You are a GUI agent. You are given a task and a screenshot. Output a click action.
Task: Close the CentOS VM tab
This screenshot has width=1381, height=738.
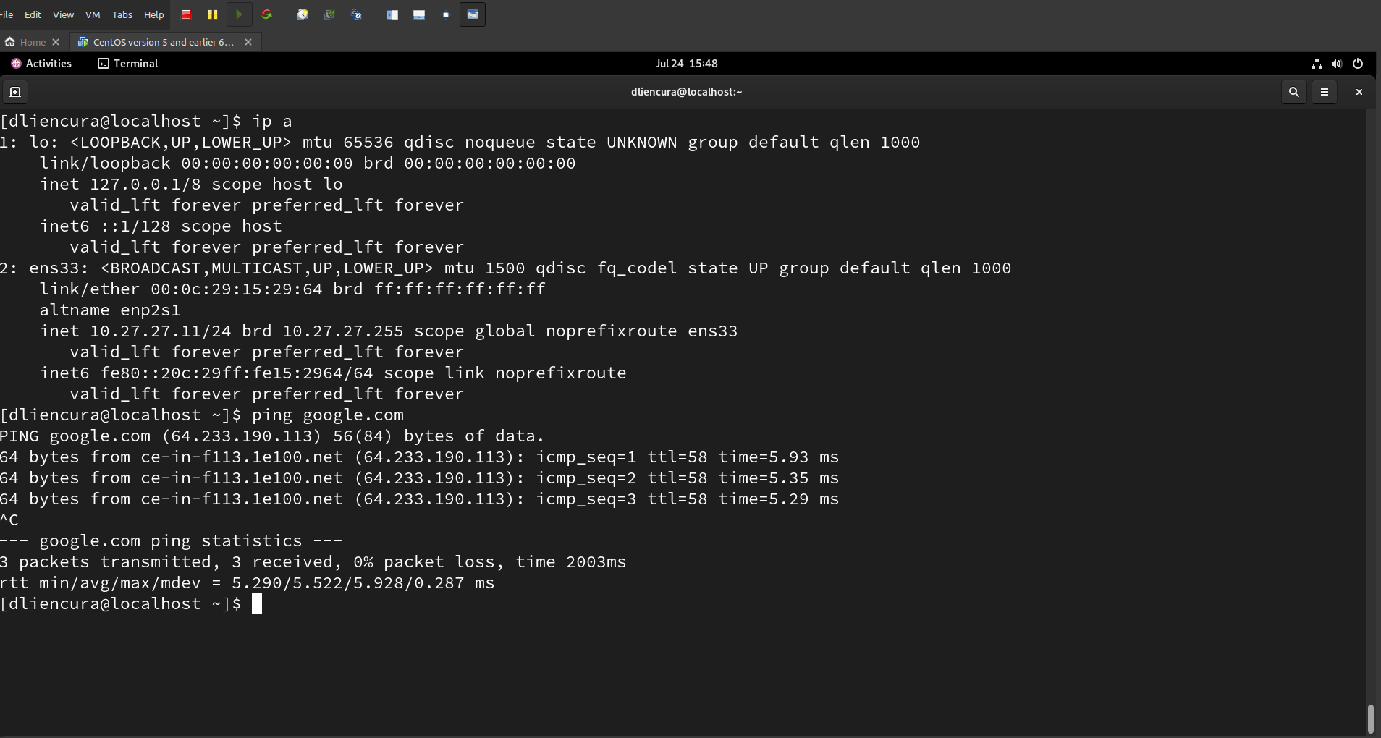pyautogui.click(x=248, y=42)
